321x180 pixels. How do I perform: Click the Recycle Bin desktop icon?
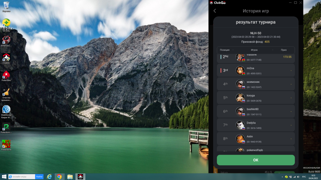pyautogui.click(x=6, y=5)
